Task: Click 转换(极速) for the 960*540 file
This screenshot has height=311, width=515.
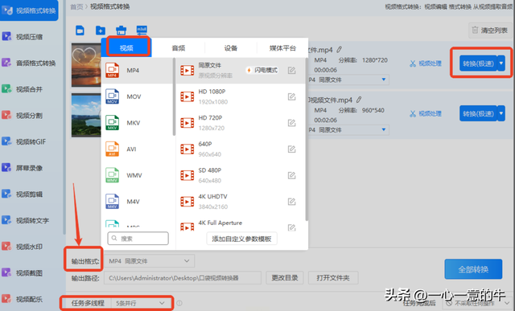Action: pyautogui.click(x=478, y=113)
